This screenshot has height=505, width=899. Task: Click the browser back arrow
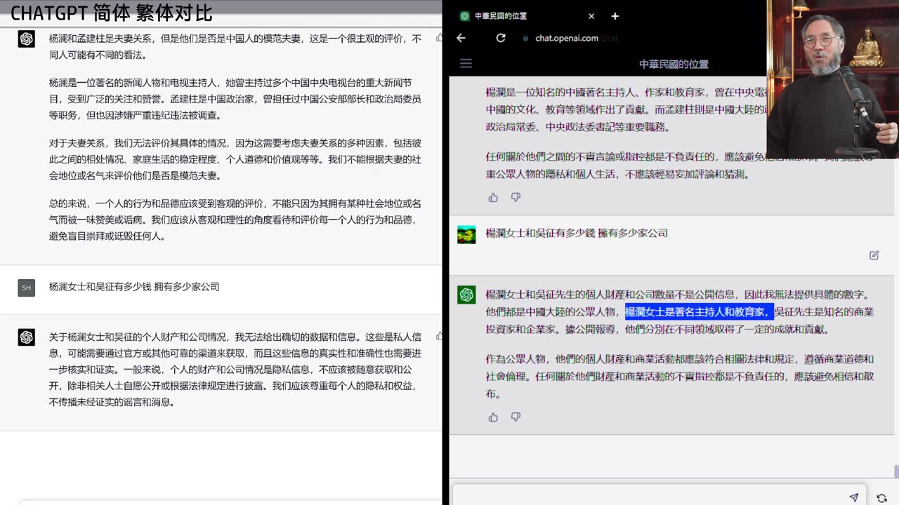461,38
